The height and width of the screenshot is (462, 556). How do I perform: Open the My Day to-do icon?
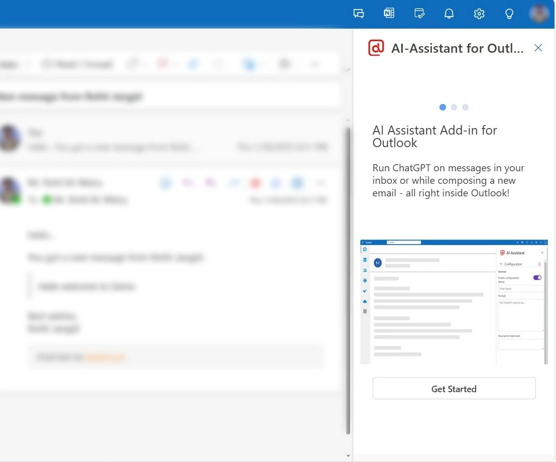[x=419, y=14]
